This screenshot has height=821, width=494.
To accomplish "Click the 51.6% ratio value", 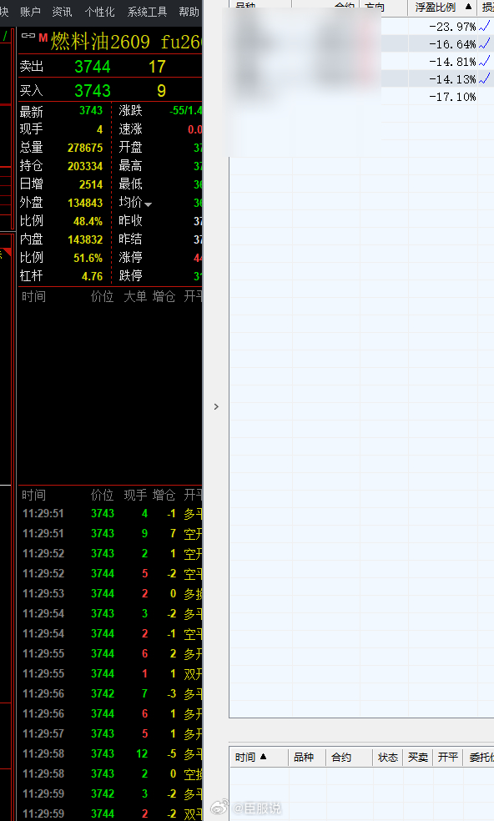I will 88,258.
